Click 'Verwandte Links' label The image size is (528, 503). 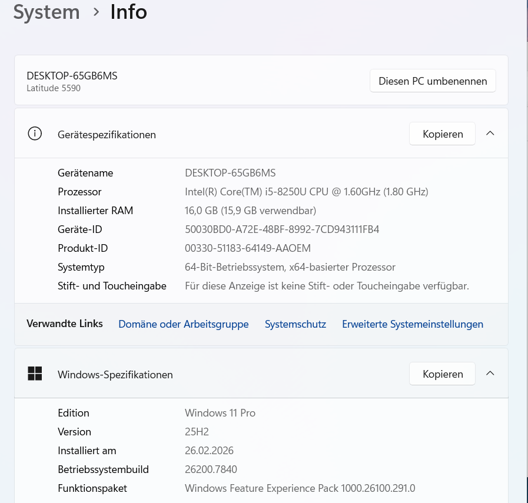[65, 324]
